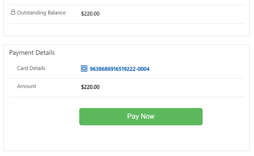Click empty area right of the Payment Details heading

[149, 53]
